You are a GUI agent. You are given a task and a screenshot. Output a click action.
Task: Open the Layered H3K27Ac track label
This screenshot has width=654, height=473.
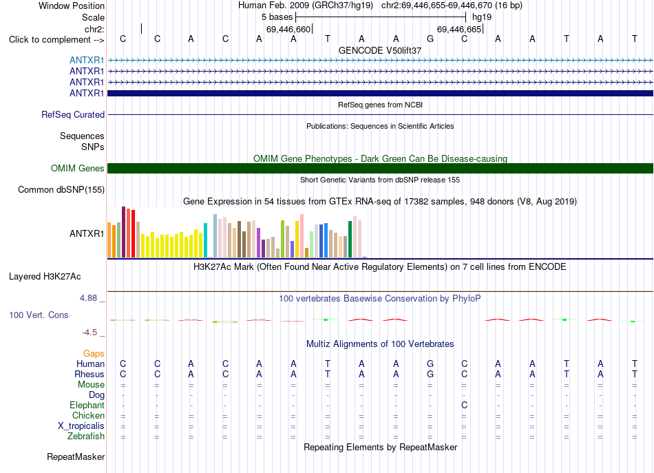pyautogui.click(x=45, y=277)
